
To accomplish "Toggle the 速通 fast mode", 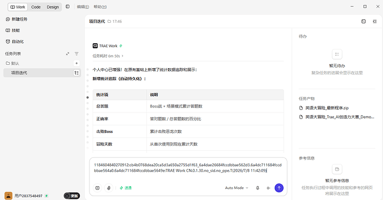I will [125, 188].
